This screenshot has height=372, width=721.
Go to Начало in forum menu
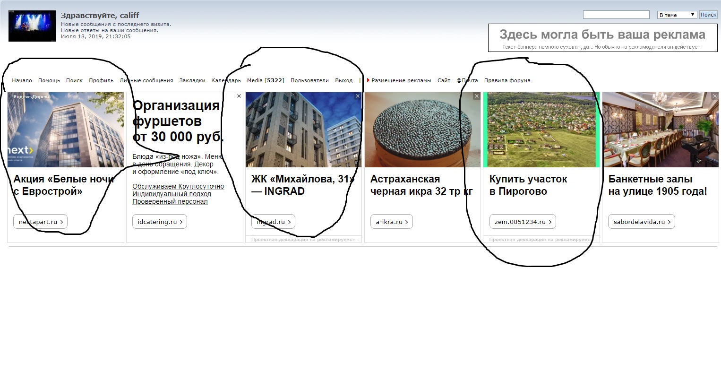coord(22,80)
